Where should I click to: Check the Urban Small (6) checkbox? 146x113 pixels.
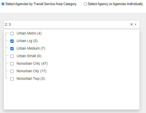pos(12,56)
